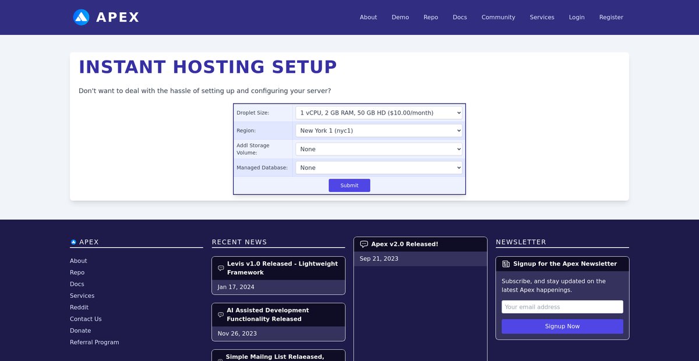Viewport: 699px width, 361px height.
Task: Click the Newsletter section heading
Action: tap(521, 242)
